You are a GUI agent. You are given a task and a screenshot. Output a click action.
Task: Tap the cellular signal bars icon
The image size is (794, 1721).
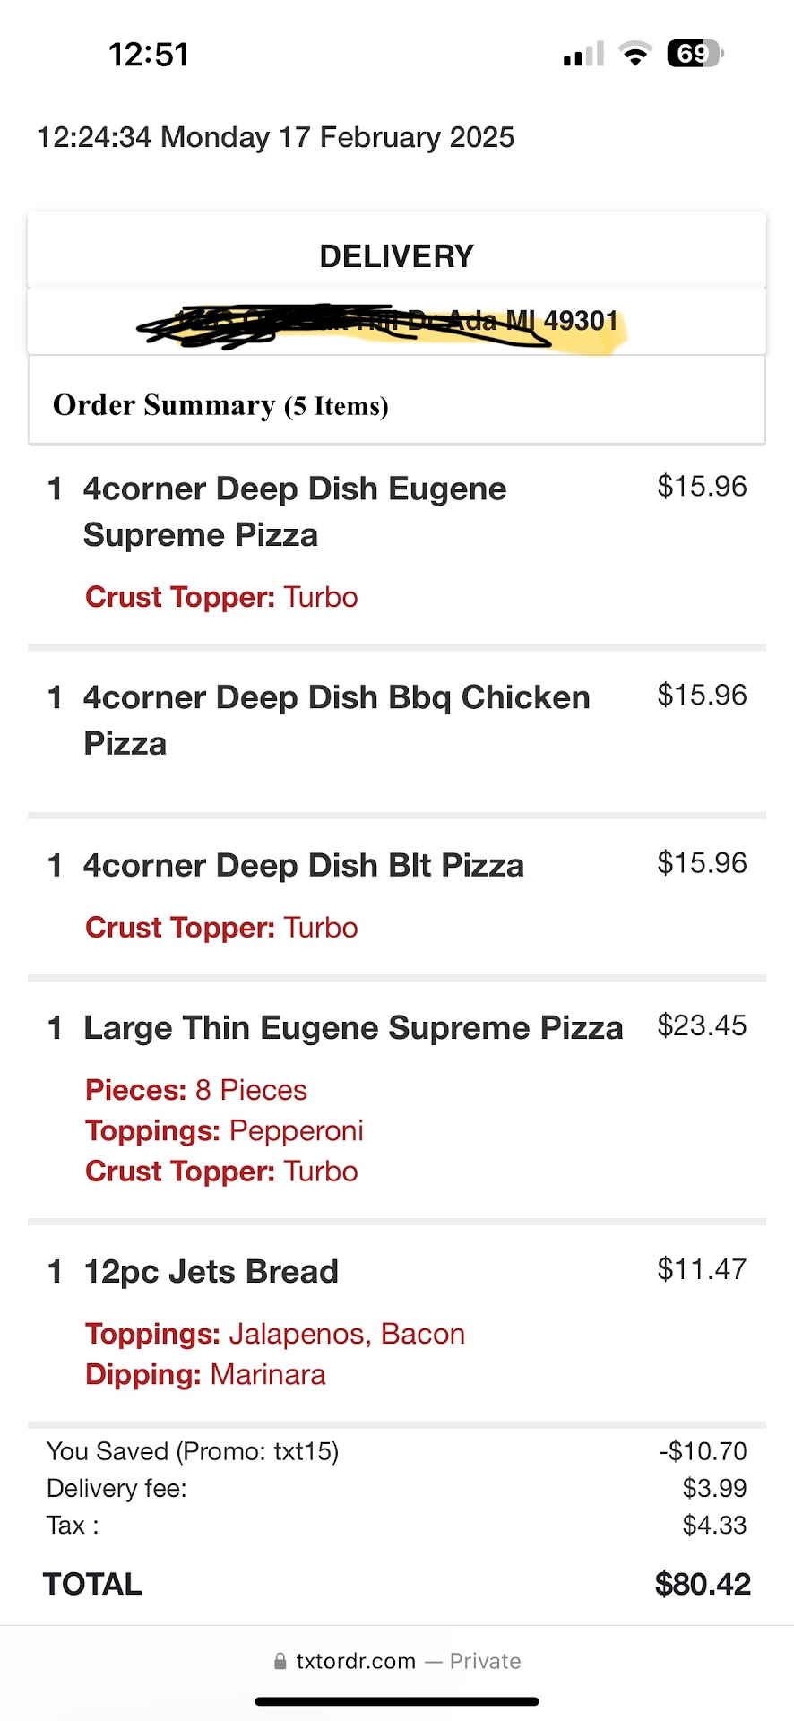583,56
